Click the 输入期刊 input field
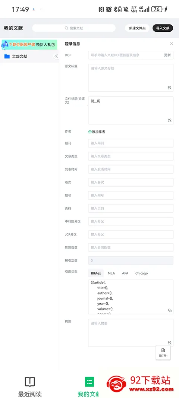Screen dimensions: 179x398 click(131, 143)
